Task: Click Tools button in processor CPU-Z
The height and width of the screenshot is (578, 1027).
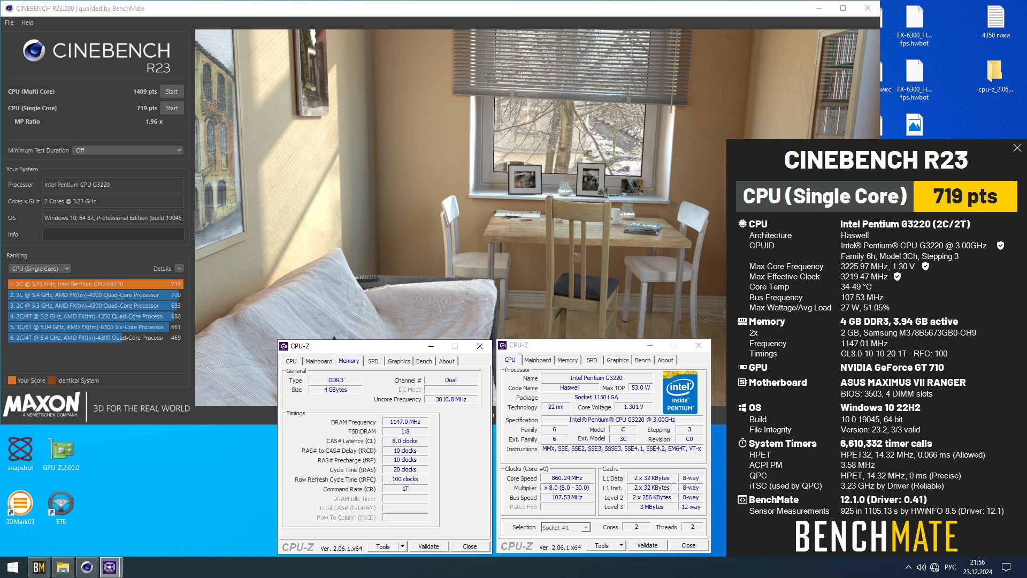Action: point(602,545)
